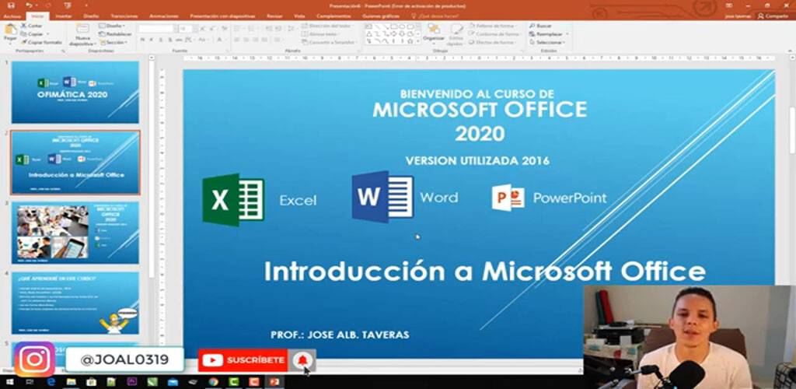
Task: Redo the last action
Action: 49,5
